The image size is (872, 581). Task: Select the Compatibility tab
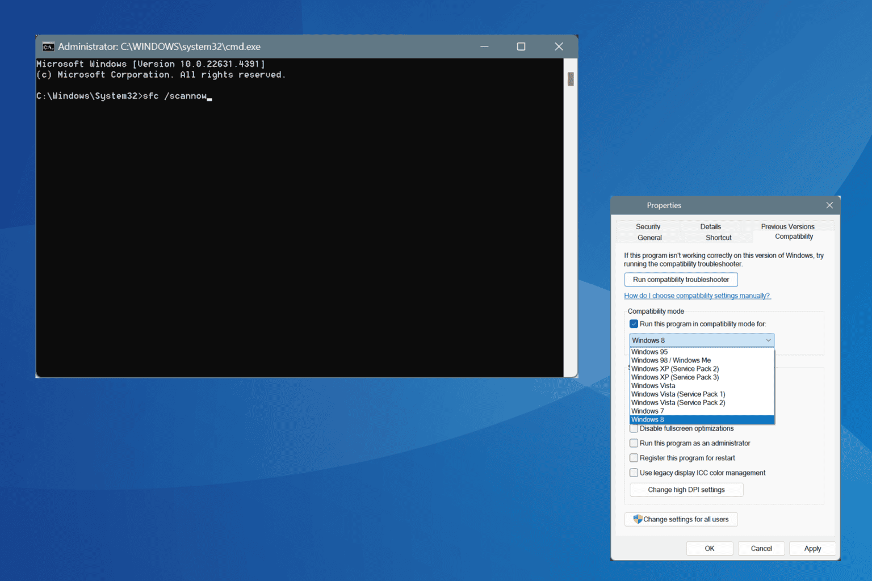[x=794, y=237]
